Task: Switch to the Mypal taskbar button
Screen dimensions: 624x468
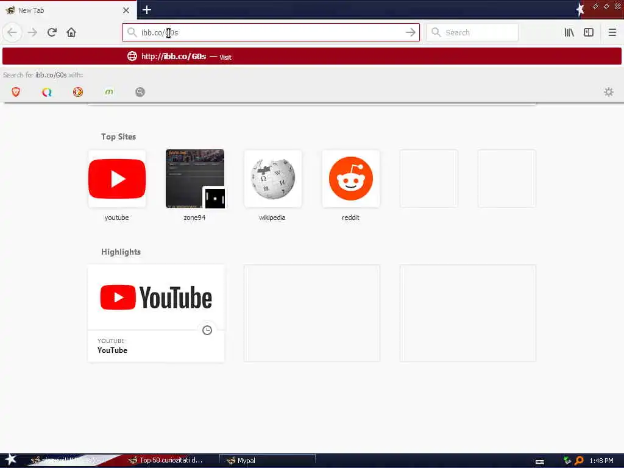Action: 268,461
